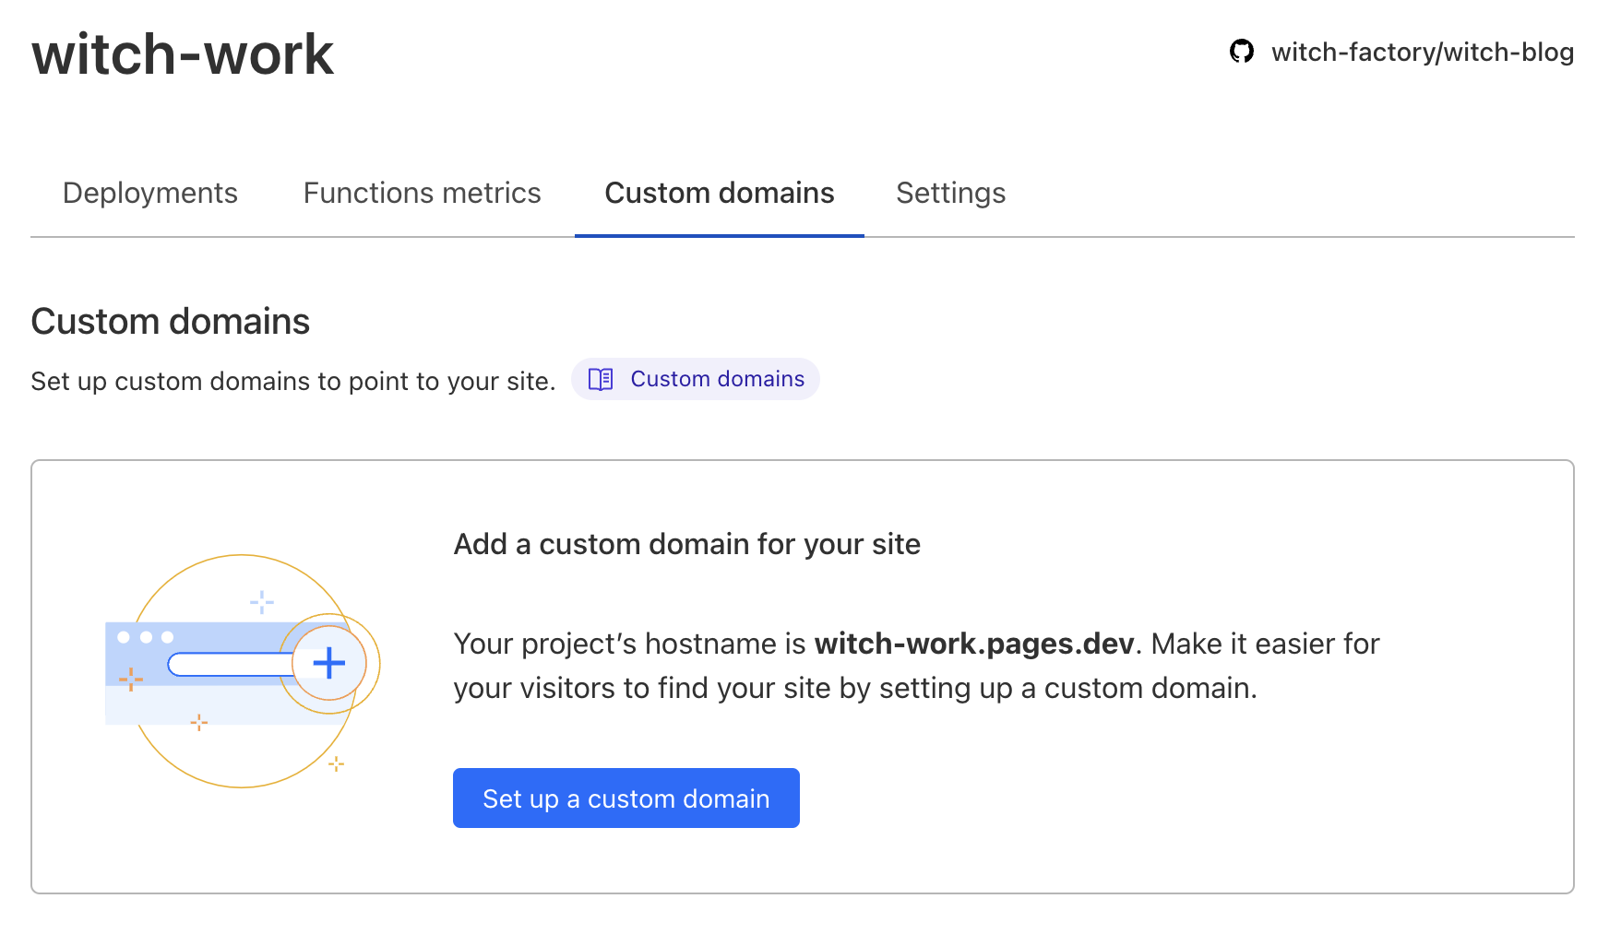Click the witch-work project title
Image resolution: width=1609 pixels, height=946 pixels.
(182, 55)
